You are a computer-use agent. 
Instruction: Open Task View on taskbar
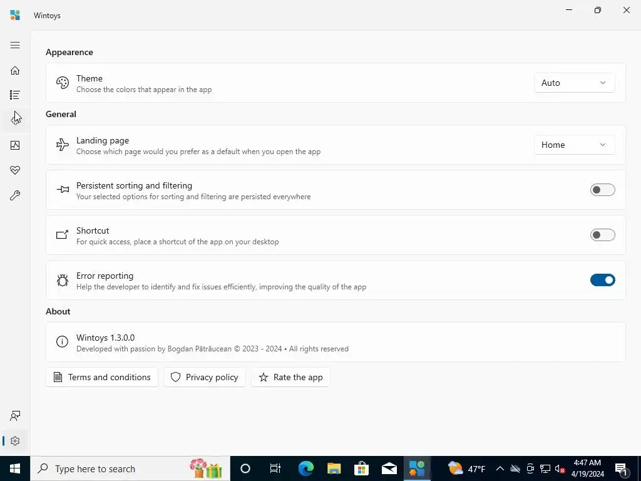coord(275,468)
